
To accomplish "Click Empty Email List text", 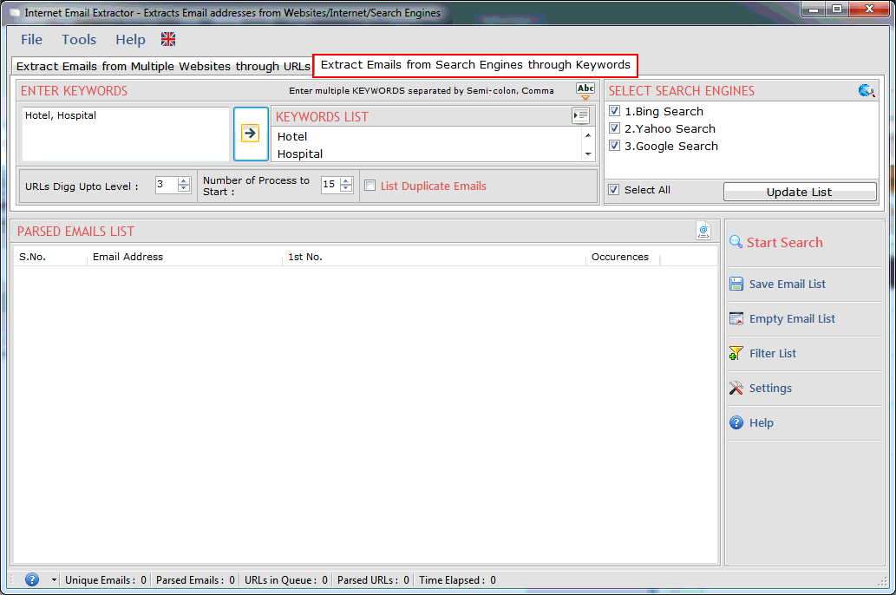I will point(792,319).
